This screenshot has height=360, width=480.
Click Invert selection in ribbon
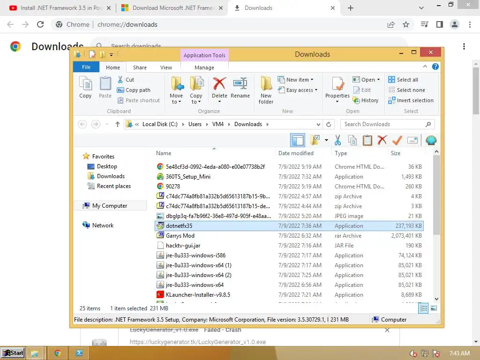(411, 100)
